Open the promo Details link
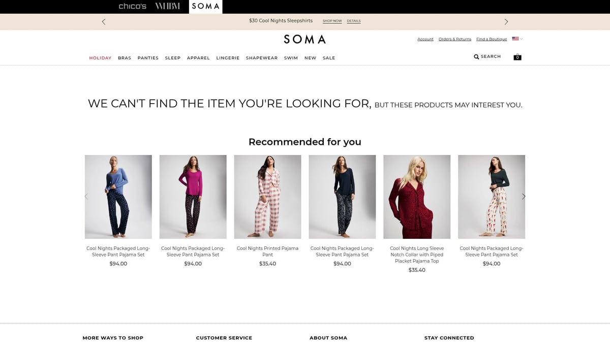 [x=354, y=21]
